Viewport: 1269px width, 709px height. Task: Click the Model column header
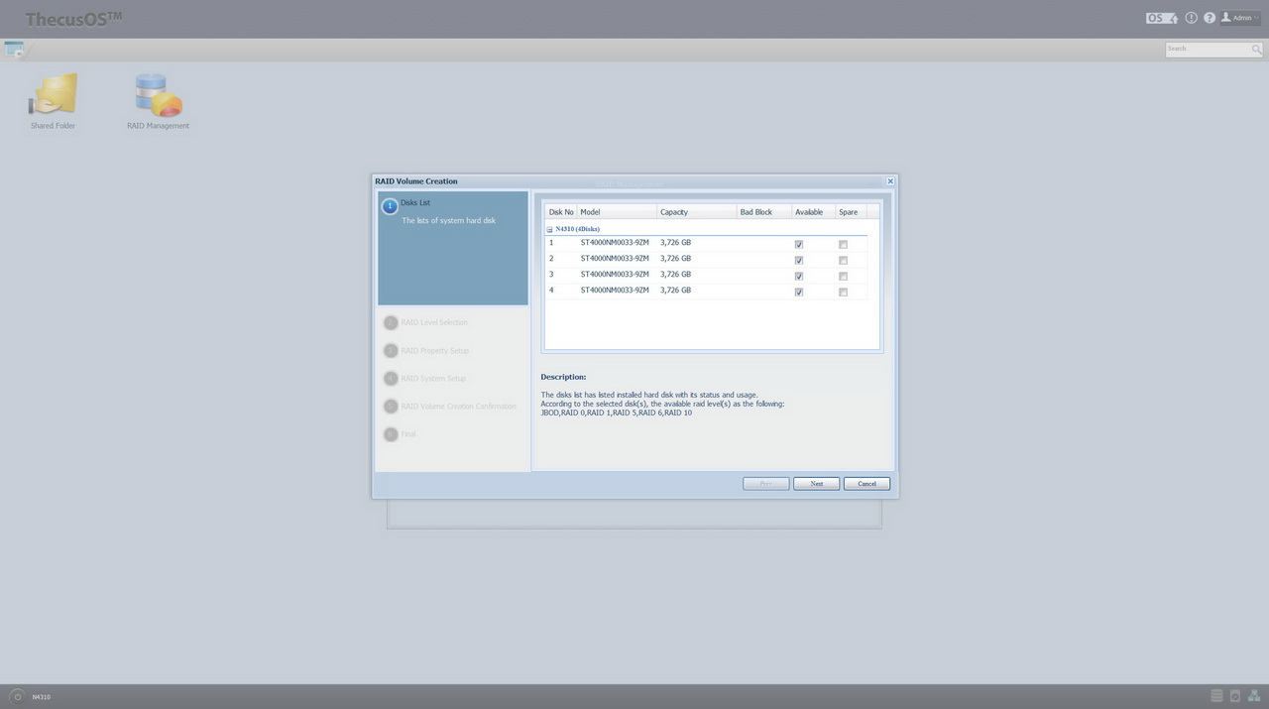(617, 212)
